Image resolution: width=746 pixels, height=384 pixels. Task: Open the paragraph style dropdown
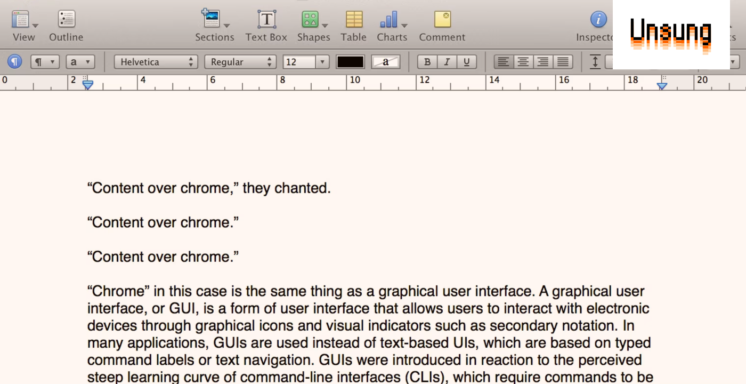pyautogui.click(x=45, y=62)
